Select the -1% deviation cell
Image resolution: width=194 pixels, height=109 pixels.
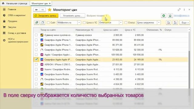[154, 50]
